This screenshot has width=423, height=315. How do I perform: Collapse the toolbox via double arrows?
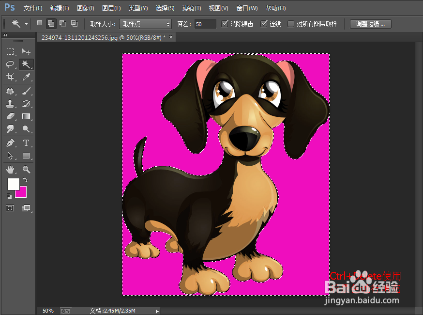(x=5, y=35)
